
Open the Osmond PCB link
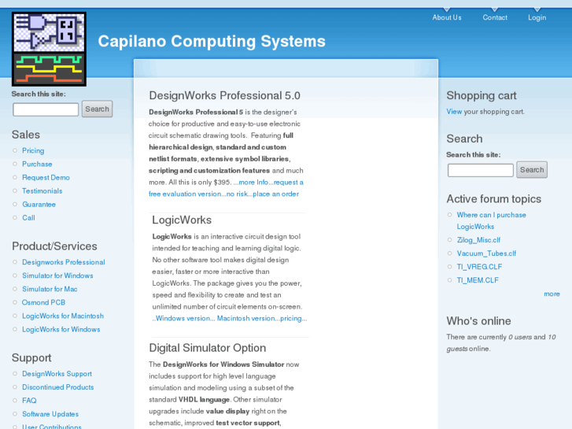(43, 303)
